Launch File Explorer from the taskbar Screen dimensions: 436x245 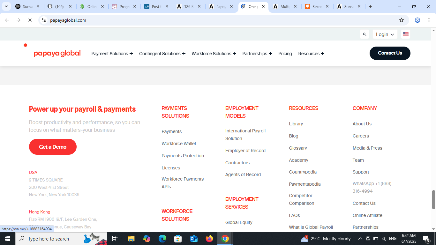click(131, 239)
